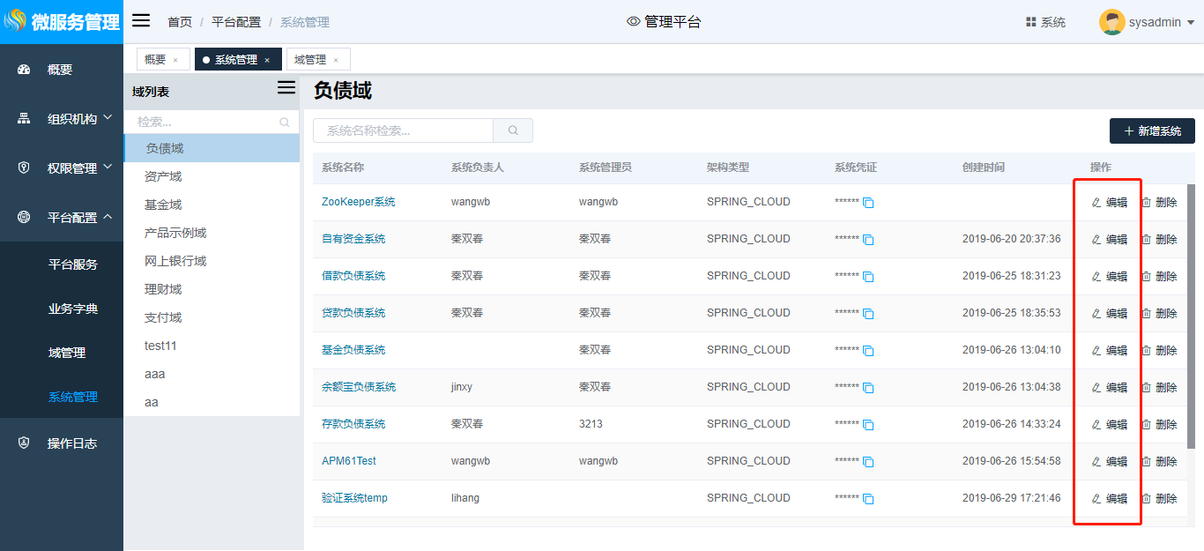The width and height of the screenshot is (1204, 551).
Task: Click the 新增系统 button
Action: pyautogui.click(x=1152, y=131)
